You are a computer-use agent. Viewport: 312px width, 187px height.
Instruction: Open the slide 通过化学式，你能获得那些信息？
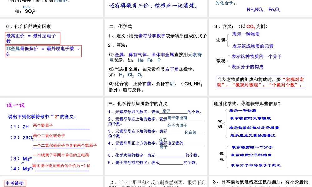[x=261, y=136]
